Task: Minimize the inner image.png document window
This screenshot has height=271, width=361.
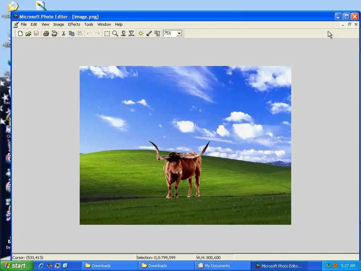Action: pos(343,24)
